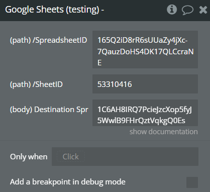Click the '(path) /SheetID' label
Image resolution: width=210 pixels, height=192 pixels.
[x=36, y=84]
